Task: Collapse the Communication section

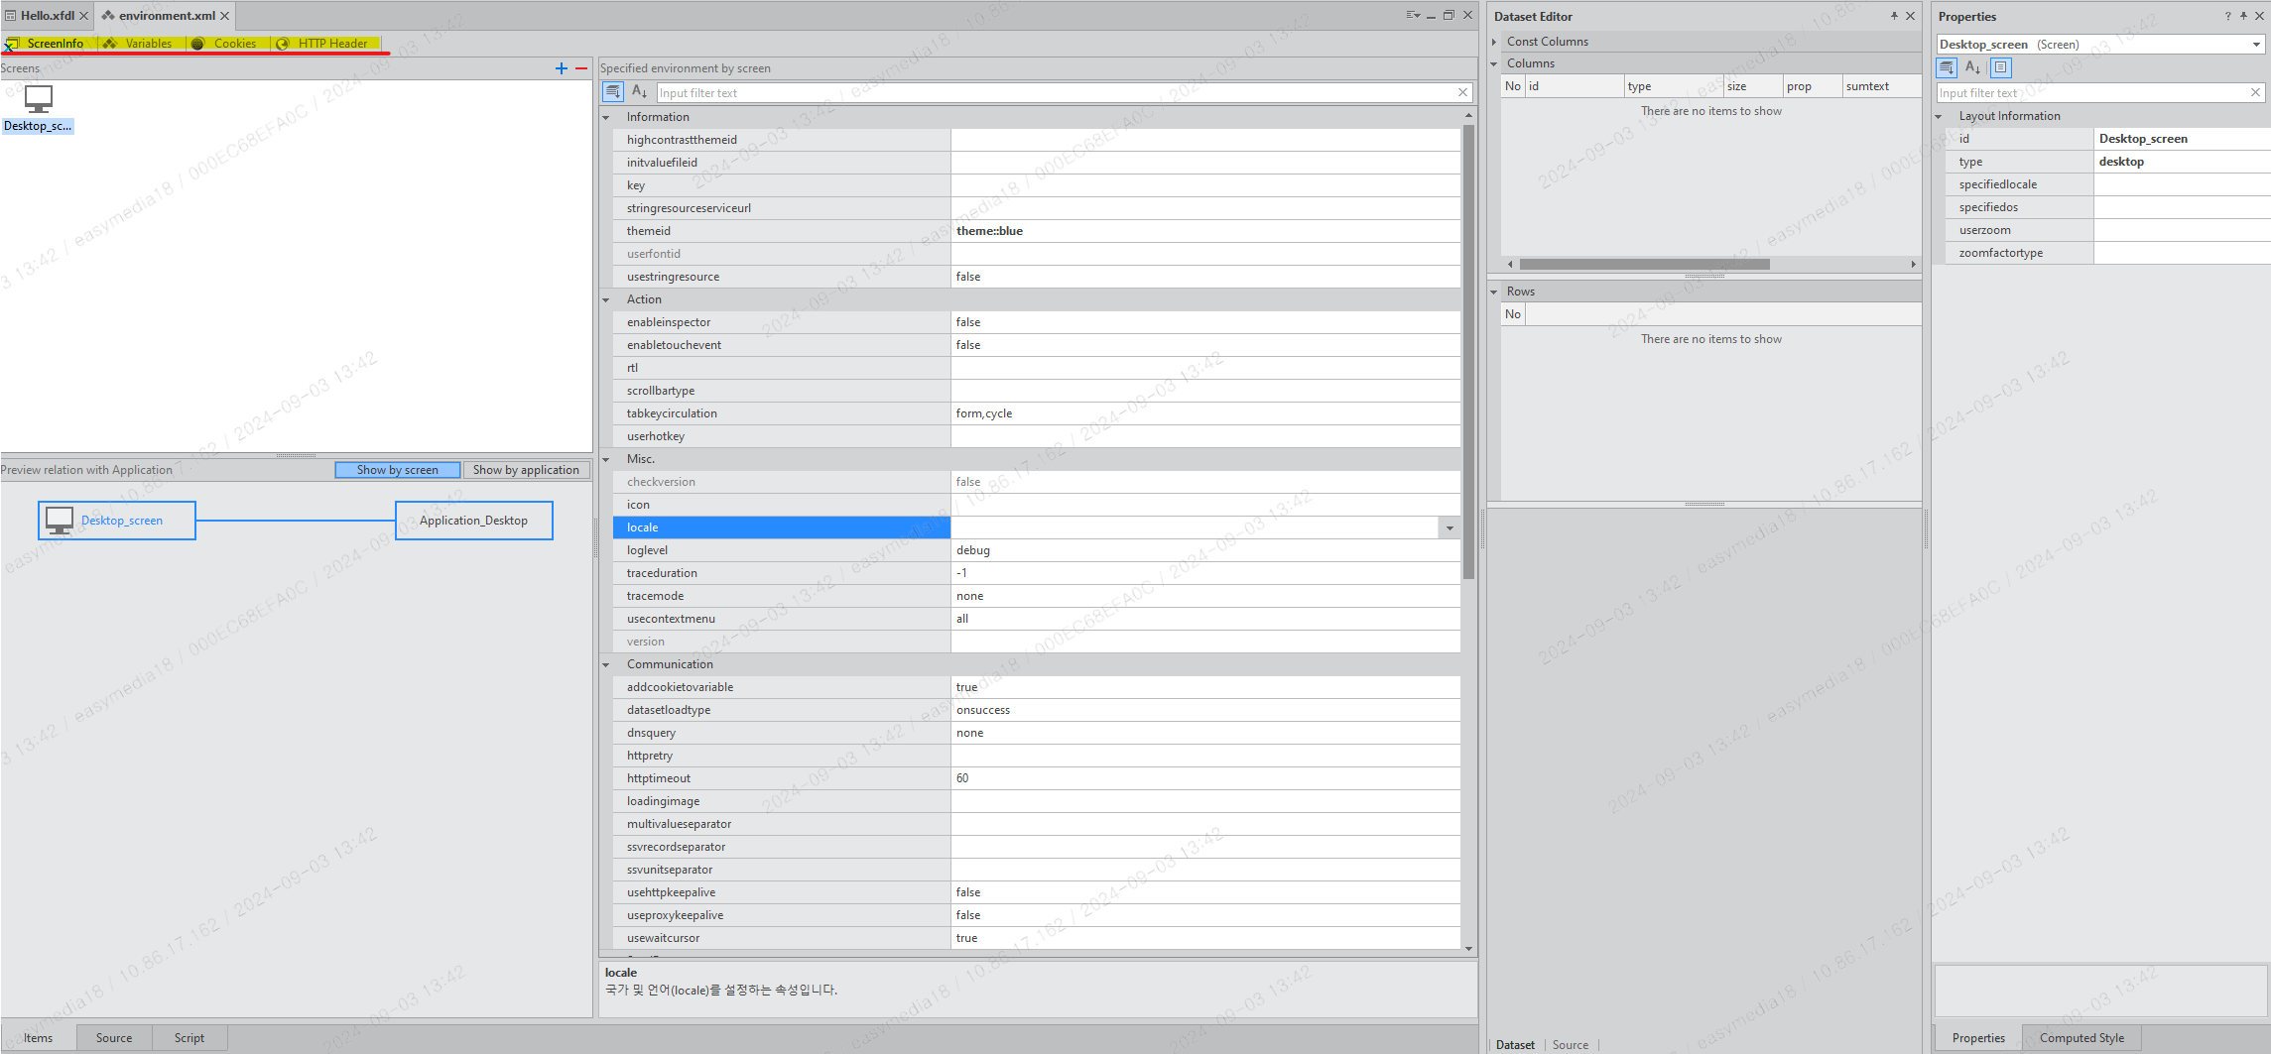Action: (x=606, y=663)
